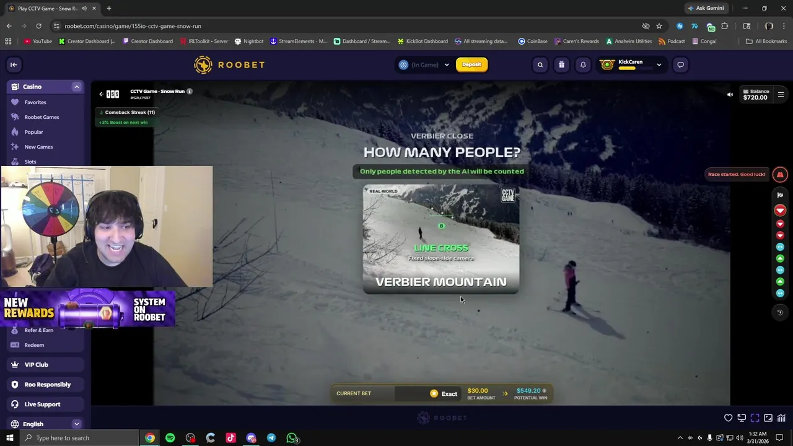Go back using the game arrow icon

(101, 94)
